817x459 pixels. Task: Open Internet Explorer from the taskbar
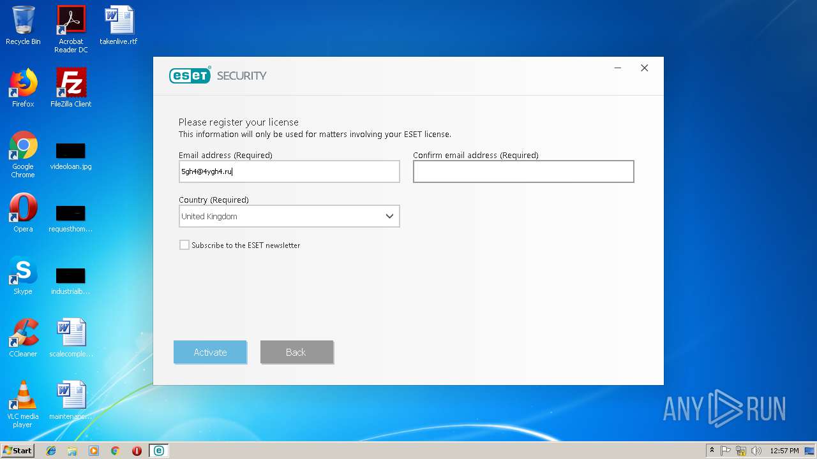51,451
